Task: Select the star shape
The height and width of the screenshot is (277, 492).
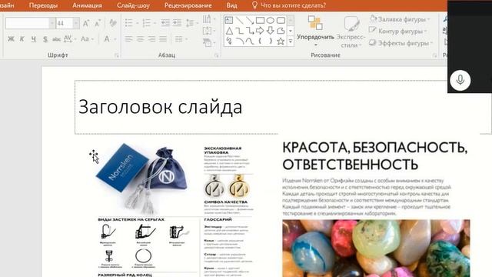Action: tap(281, 41)
